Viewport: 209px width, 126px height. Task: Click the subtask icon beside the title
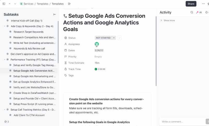[65, 16]
